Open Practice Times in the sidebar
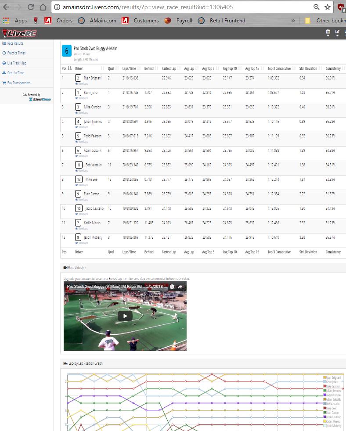Viewport: 346px width, 431px height. click(x=16, y=53)
